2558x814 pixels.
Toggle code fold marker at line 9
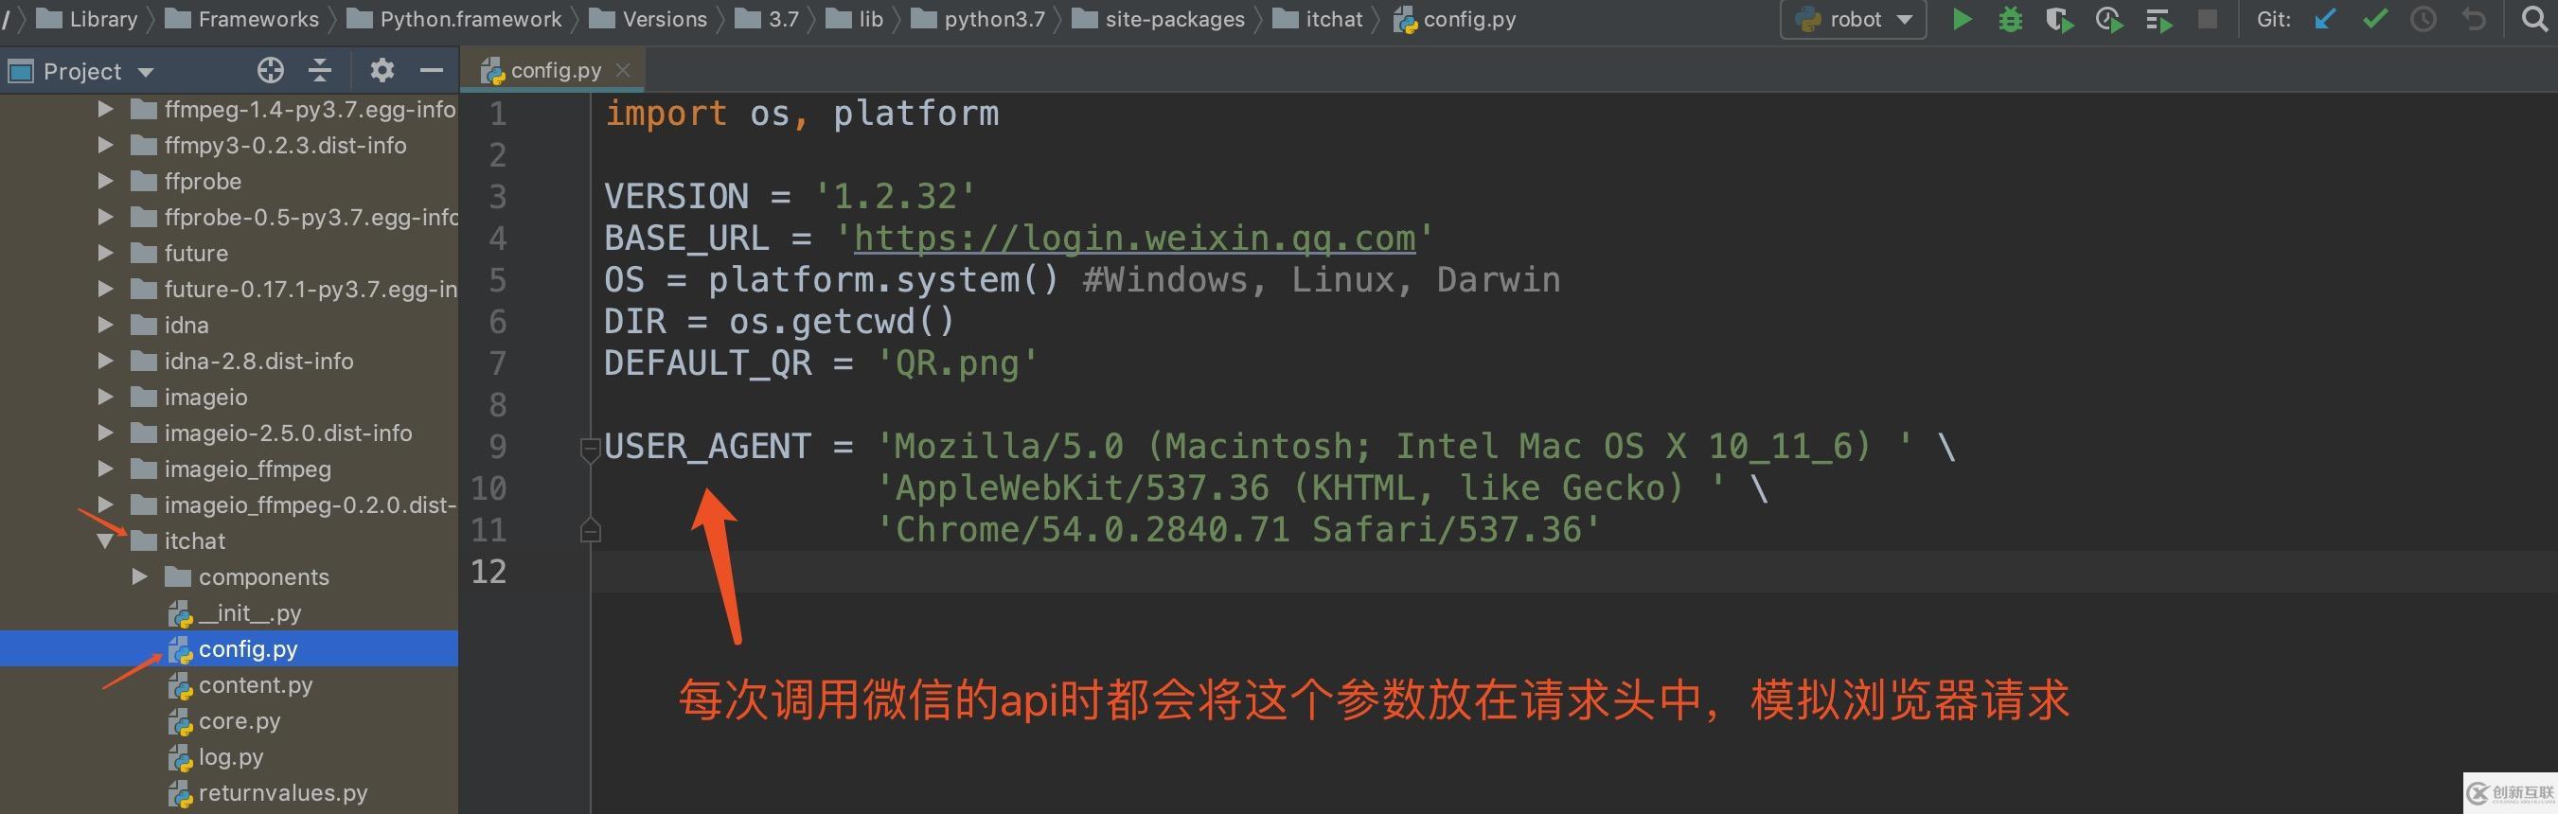[590, 449]
